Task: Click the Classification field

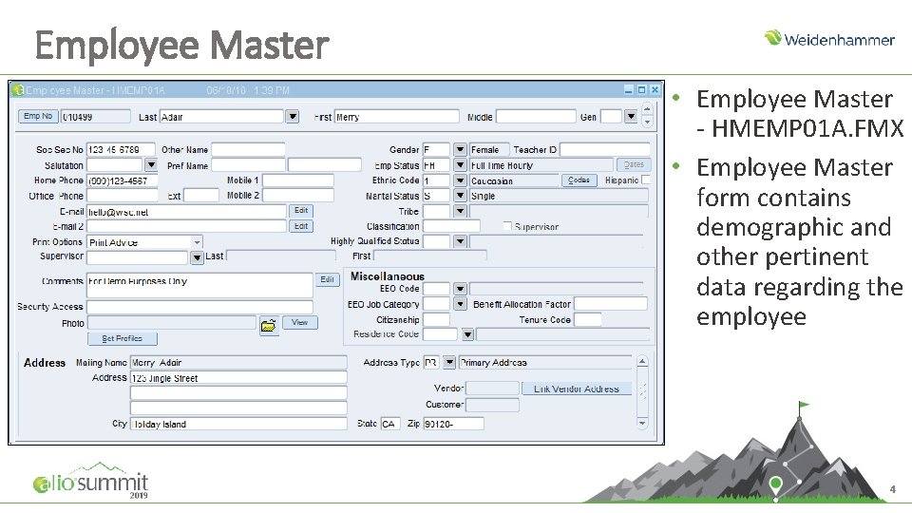Action: click(452, 226)
